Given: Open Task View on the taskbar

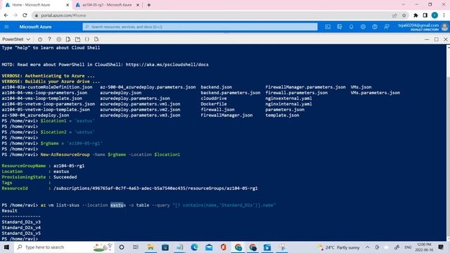Looking at the screenshot, I should [136, 247].
